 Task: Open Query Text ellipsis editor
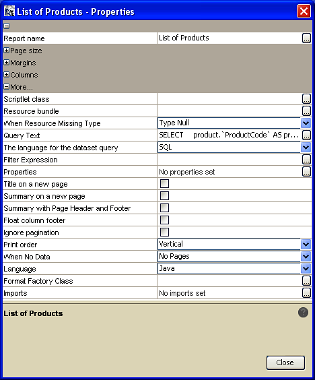[x=306, y=135]
